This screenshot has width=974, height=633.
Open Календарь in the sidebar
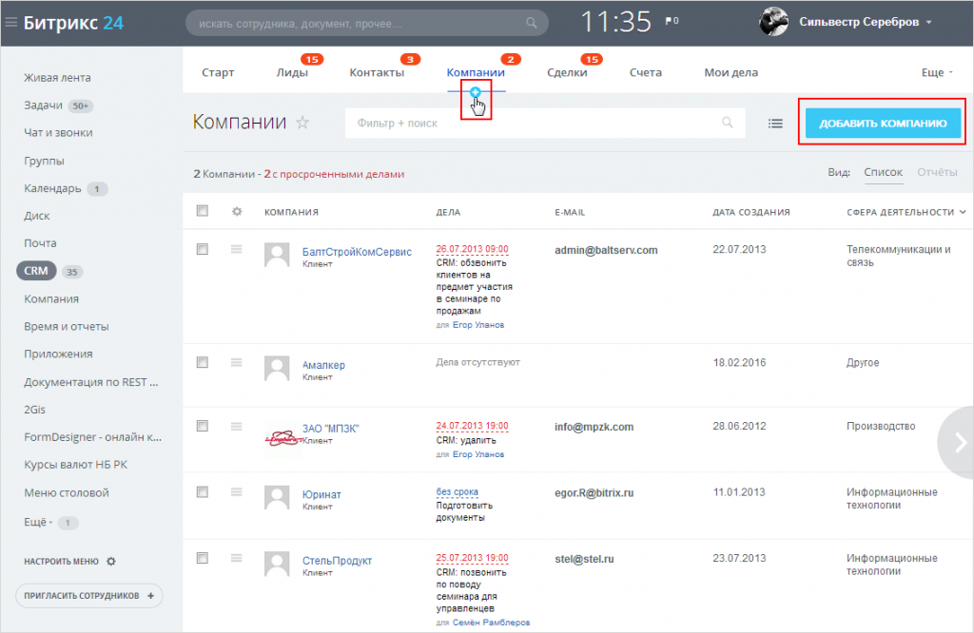[x=52, y=188]
